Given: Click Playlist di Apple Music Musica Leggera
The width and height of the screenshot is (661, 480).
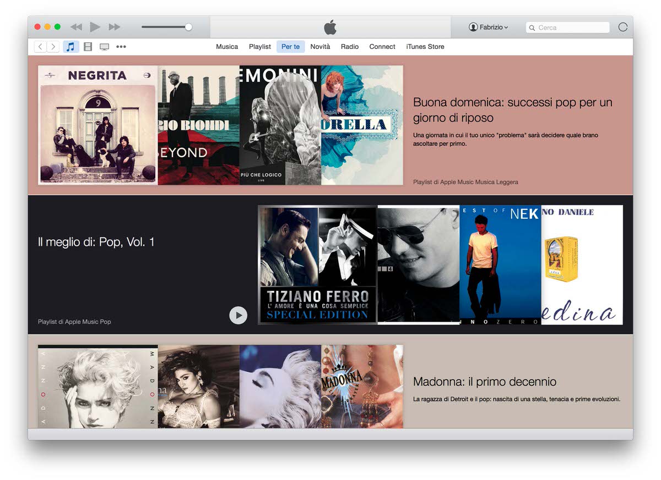Looking at the screenshot, I should [x=465, y=182].
